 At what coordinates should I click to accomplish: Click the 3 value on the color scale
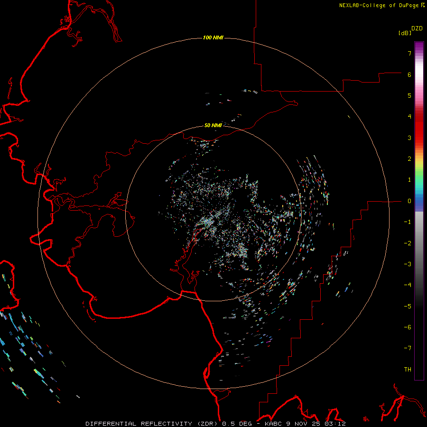tap(409, 138)
